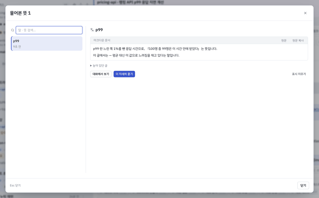Click the 닫기 button at bottom
The image size is (319, 198).
click(303, 185)
